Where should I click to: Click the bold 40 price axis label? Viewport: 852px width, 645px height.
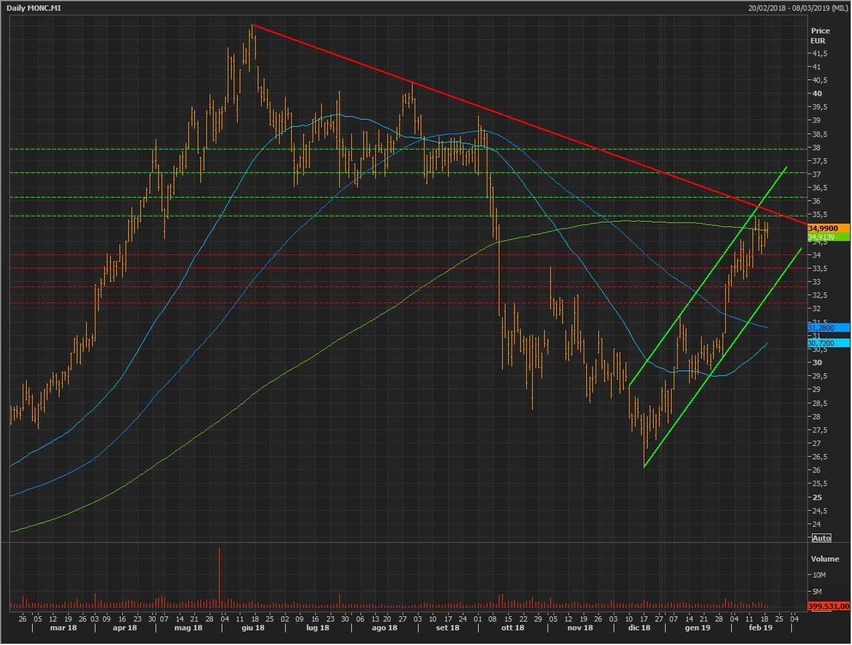click(817, 93)
